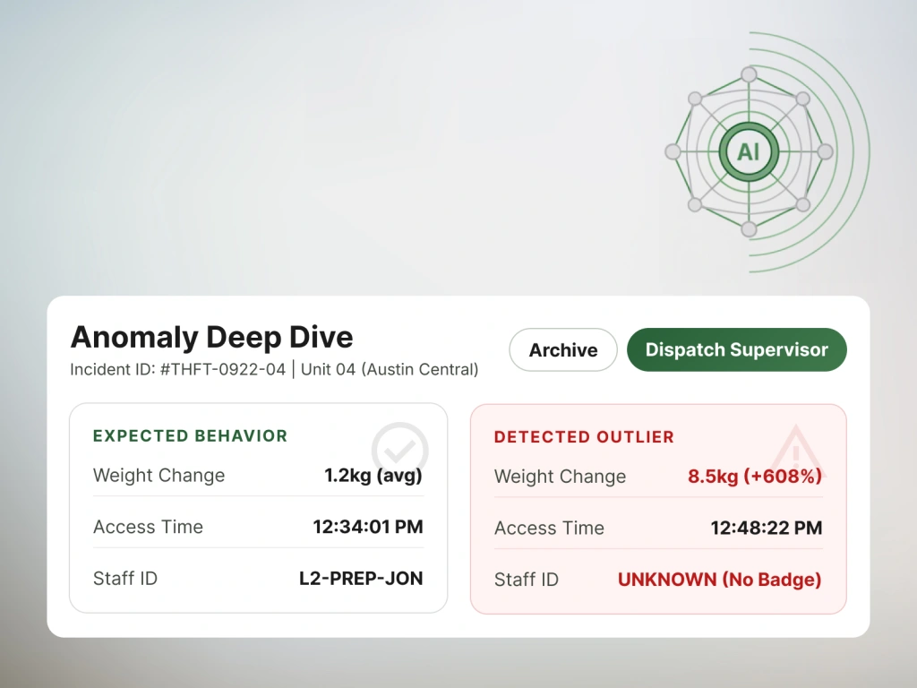This screenshot has height=688, width=917.
Task: Click the Unit 04 (Austin Central) text
Action: 390,370
